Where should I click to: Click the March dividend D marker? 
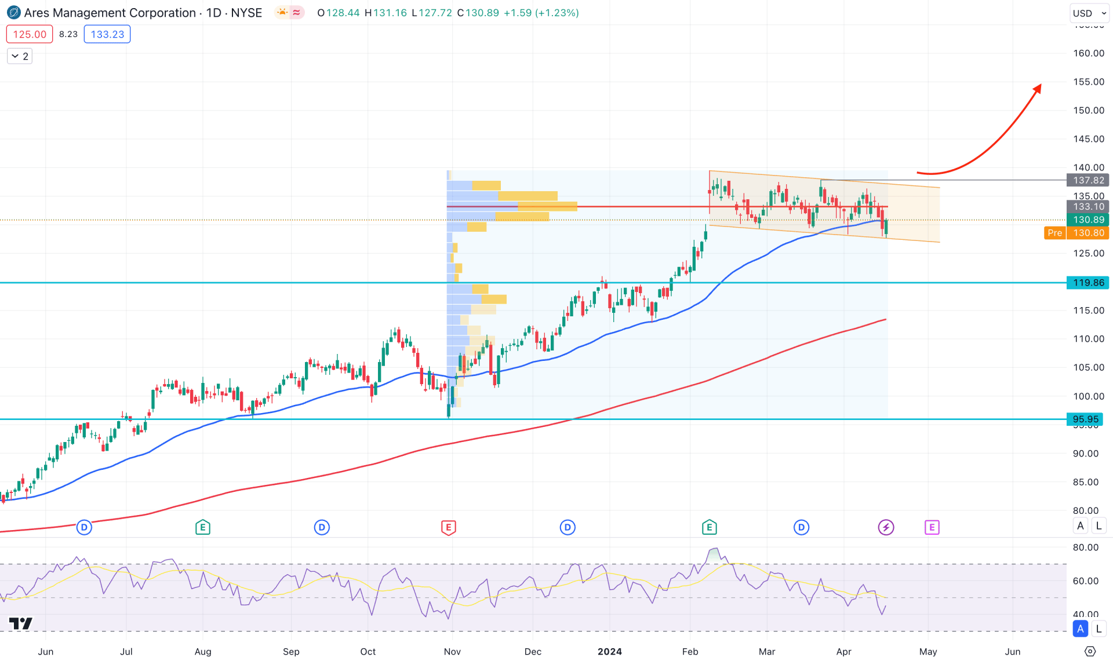coord(801,527)
